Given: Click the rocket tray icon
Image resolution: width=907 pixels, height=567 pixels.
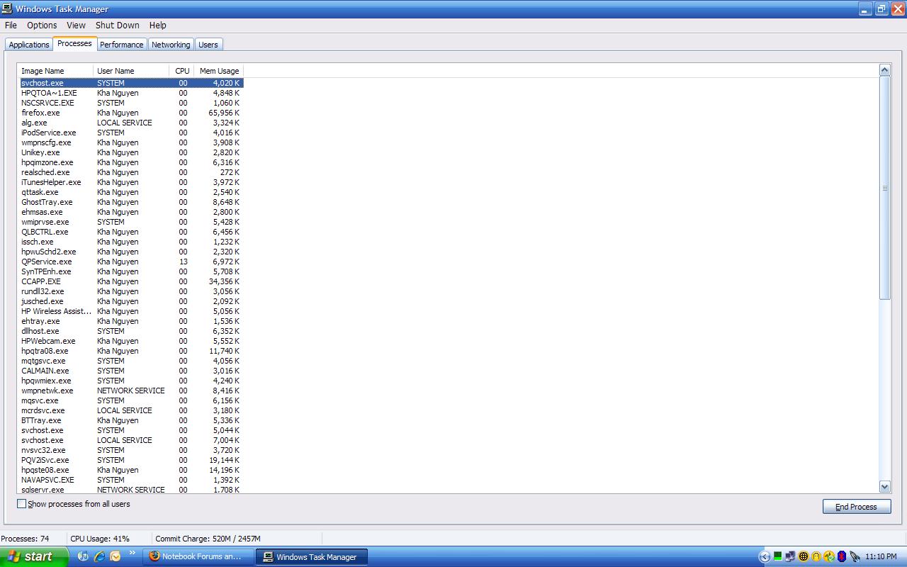Looking at the screenshot, I should [855, 556].
